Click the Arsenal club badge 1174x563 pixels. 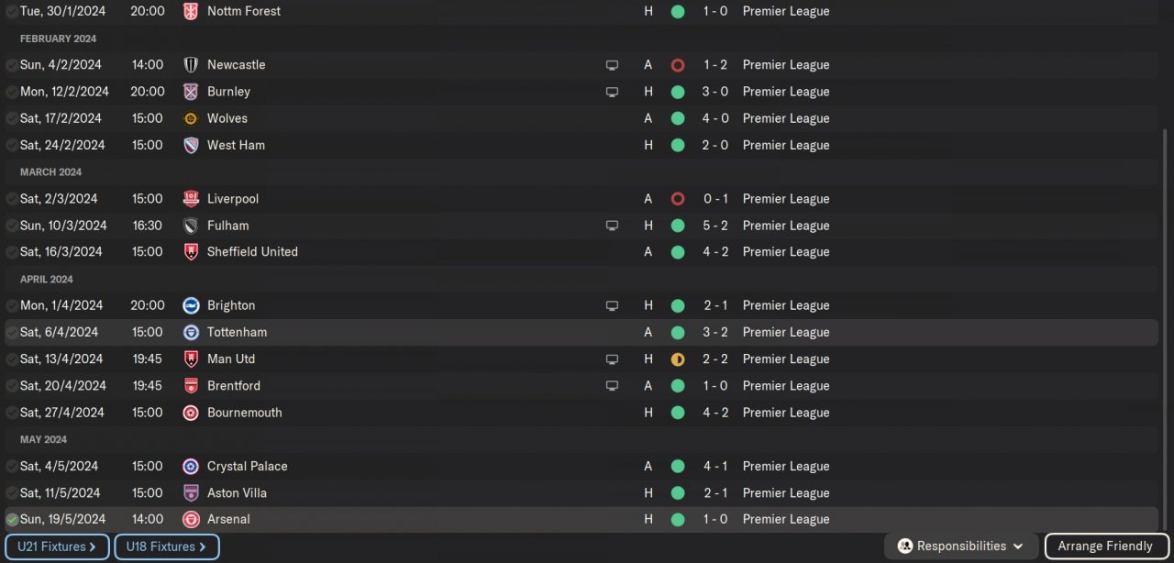191,519
